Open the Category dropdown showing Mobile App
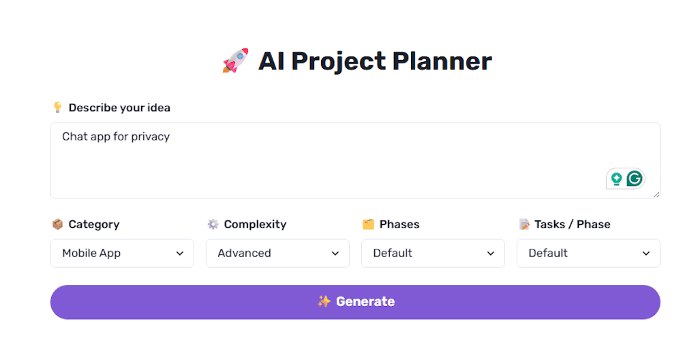This screenshot has width=698, height=349. point(122,253)
